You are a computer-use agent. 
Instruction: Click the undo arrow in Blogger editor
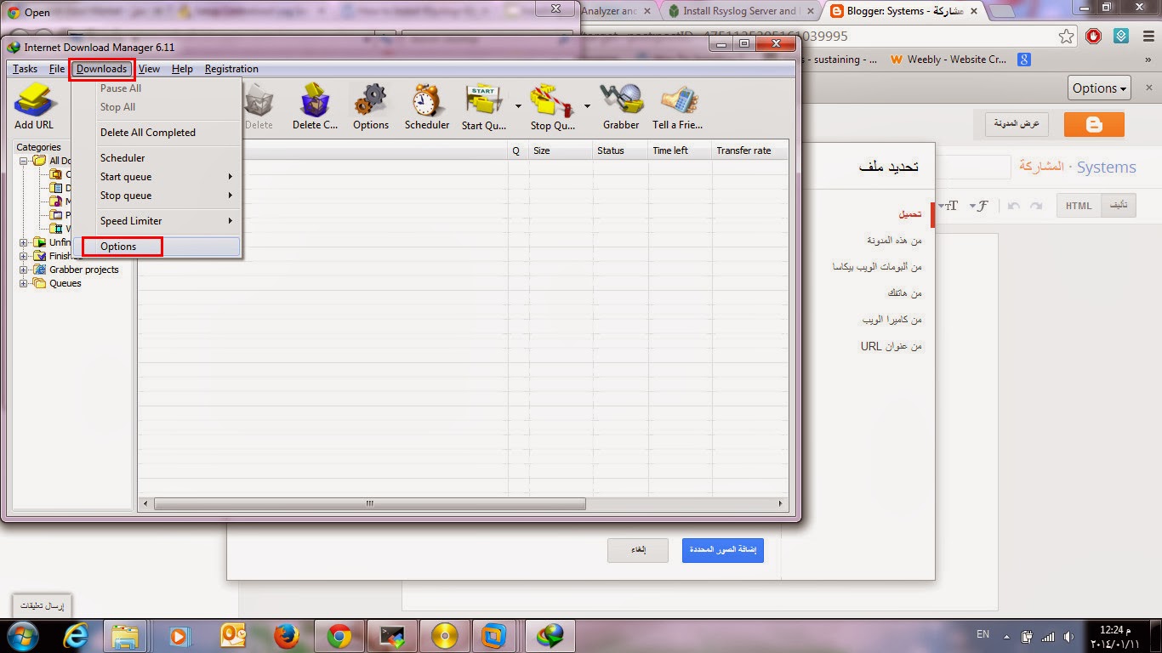coord(1013,206)
